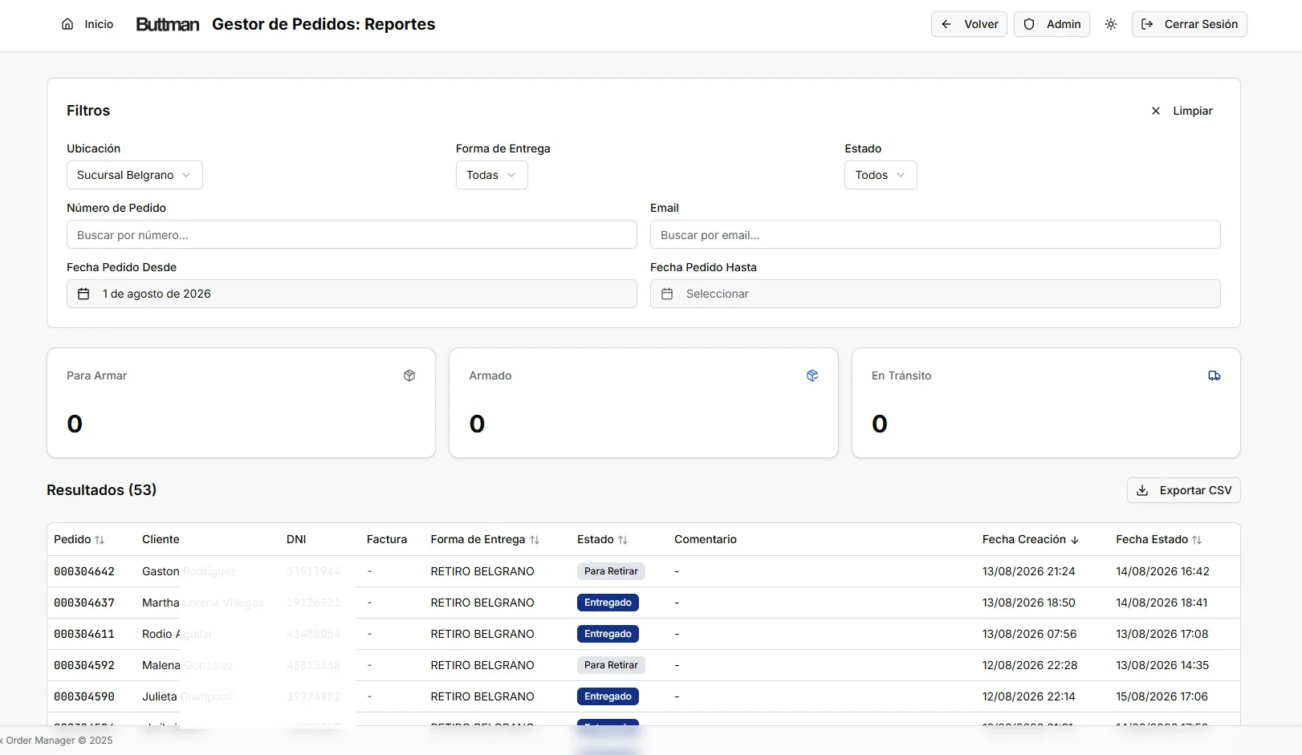Click the sort arrows on Pedido column

100,540
